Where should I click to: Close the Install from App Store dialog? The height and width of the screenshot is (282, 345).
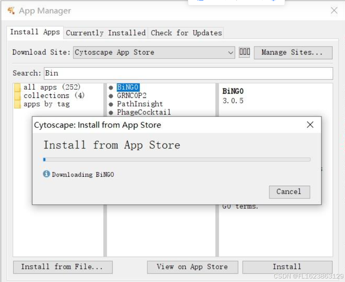tap(310, 125)
